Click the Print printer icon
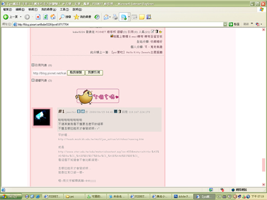Image resolution: width=267 pixels, height=200 pixels. 115,17
